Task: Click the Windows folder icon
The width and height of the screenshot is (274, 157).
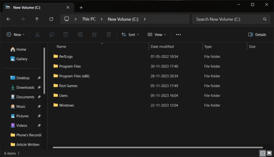Action: point(56,105)
